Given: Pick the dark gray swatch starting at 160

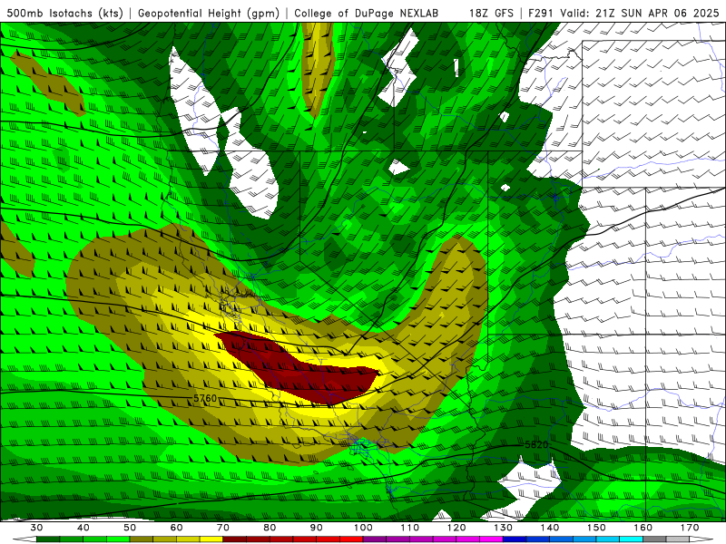Looking at the screenshot, I should click(x=654, y=539).
